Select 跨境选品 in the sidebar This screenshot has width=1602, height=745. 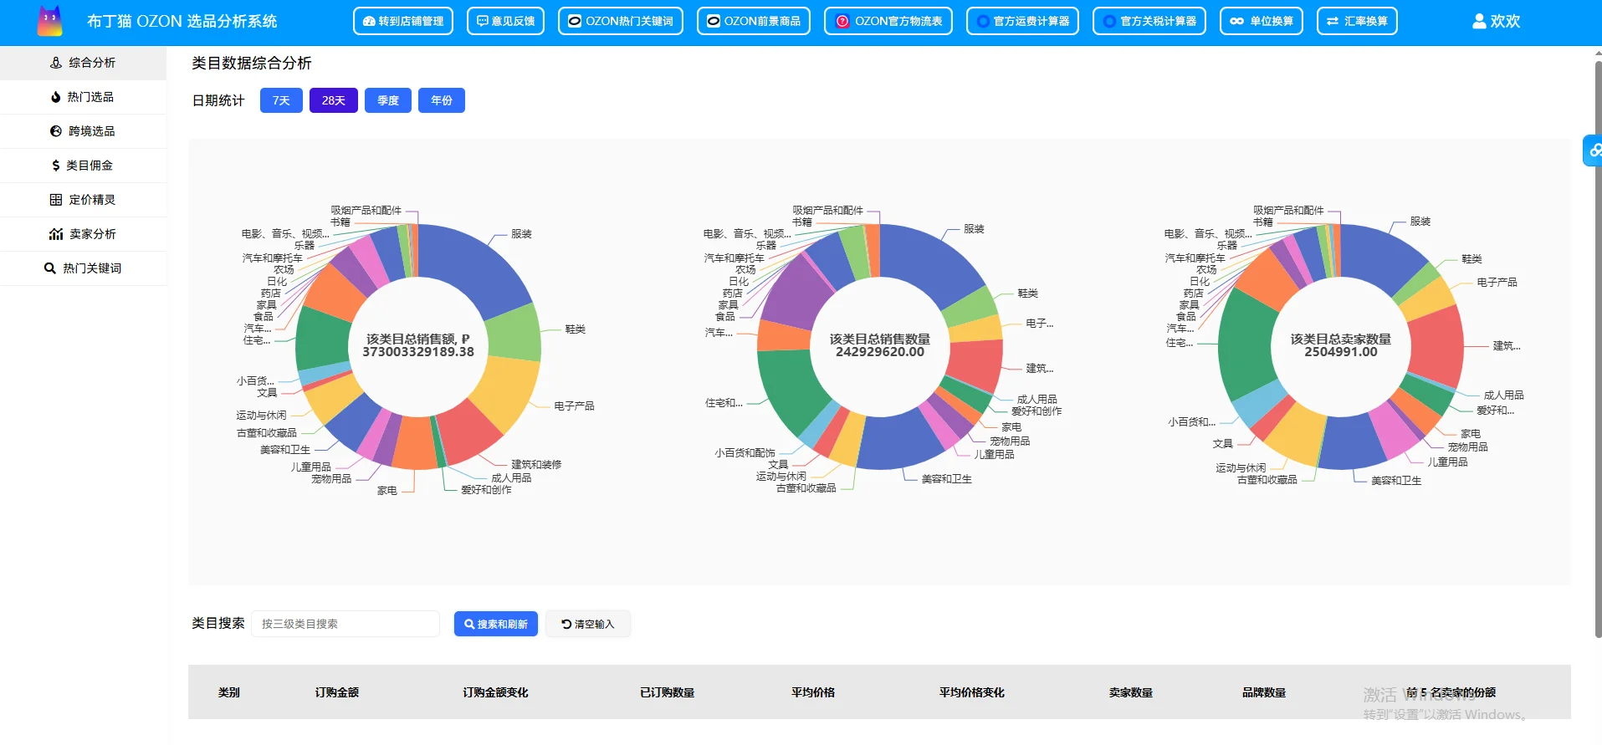pyautogui.click(x=84, y=131)
